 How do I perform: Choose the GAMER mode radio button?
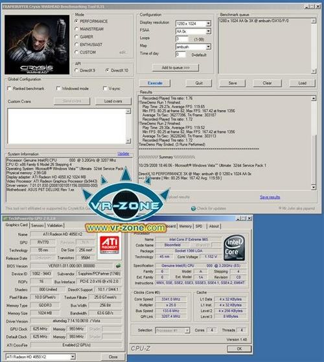pos(76,37)
